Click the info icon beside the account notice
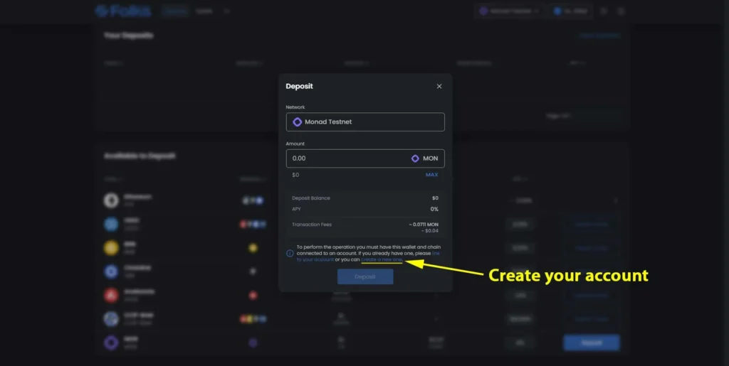The width and height of the screenshot is (729, 366). tap(290, 253)
